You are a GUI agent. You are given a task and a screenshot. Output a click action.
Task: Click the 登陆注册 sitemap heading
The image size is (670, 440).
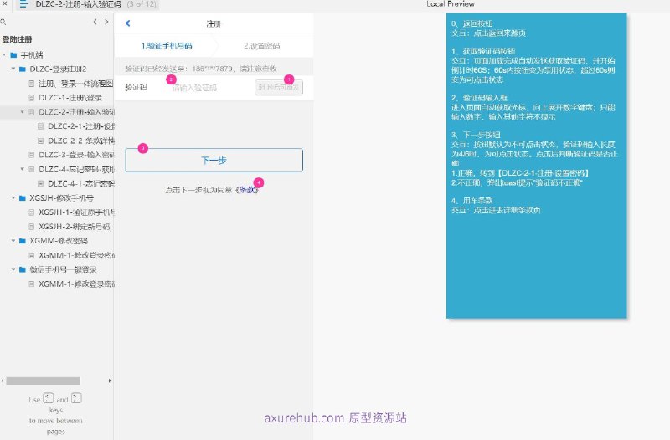tap(17, 39)
